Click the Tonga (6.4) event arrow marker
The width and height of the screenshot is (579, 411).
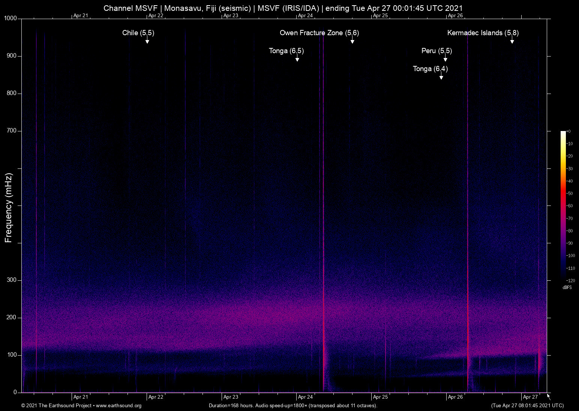click(441, 77)
